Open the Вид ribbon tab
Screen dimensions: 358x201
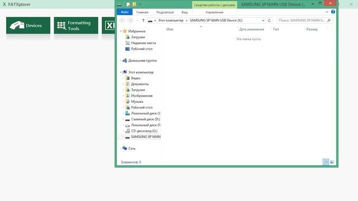[185, 12]
